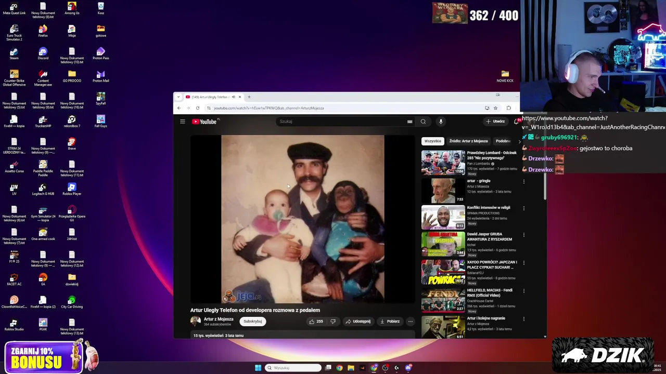Screen dimensions: 666x374
Task: Open Discord from the taskbar
Action: click(x=408, y=368)
